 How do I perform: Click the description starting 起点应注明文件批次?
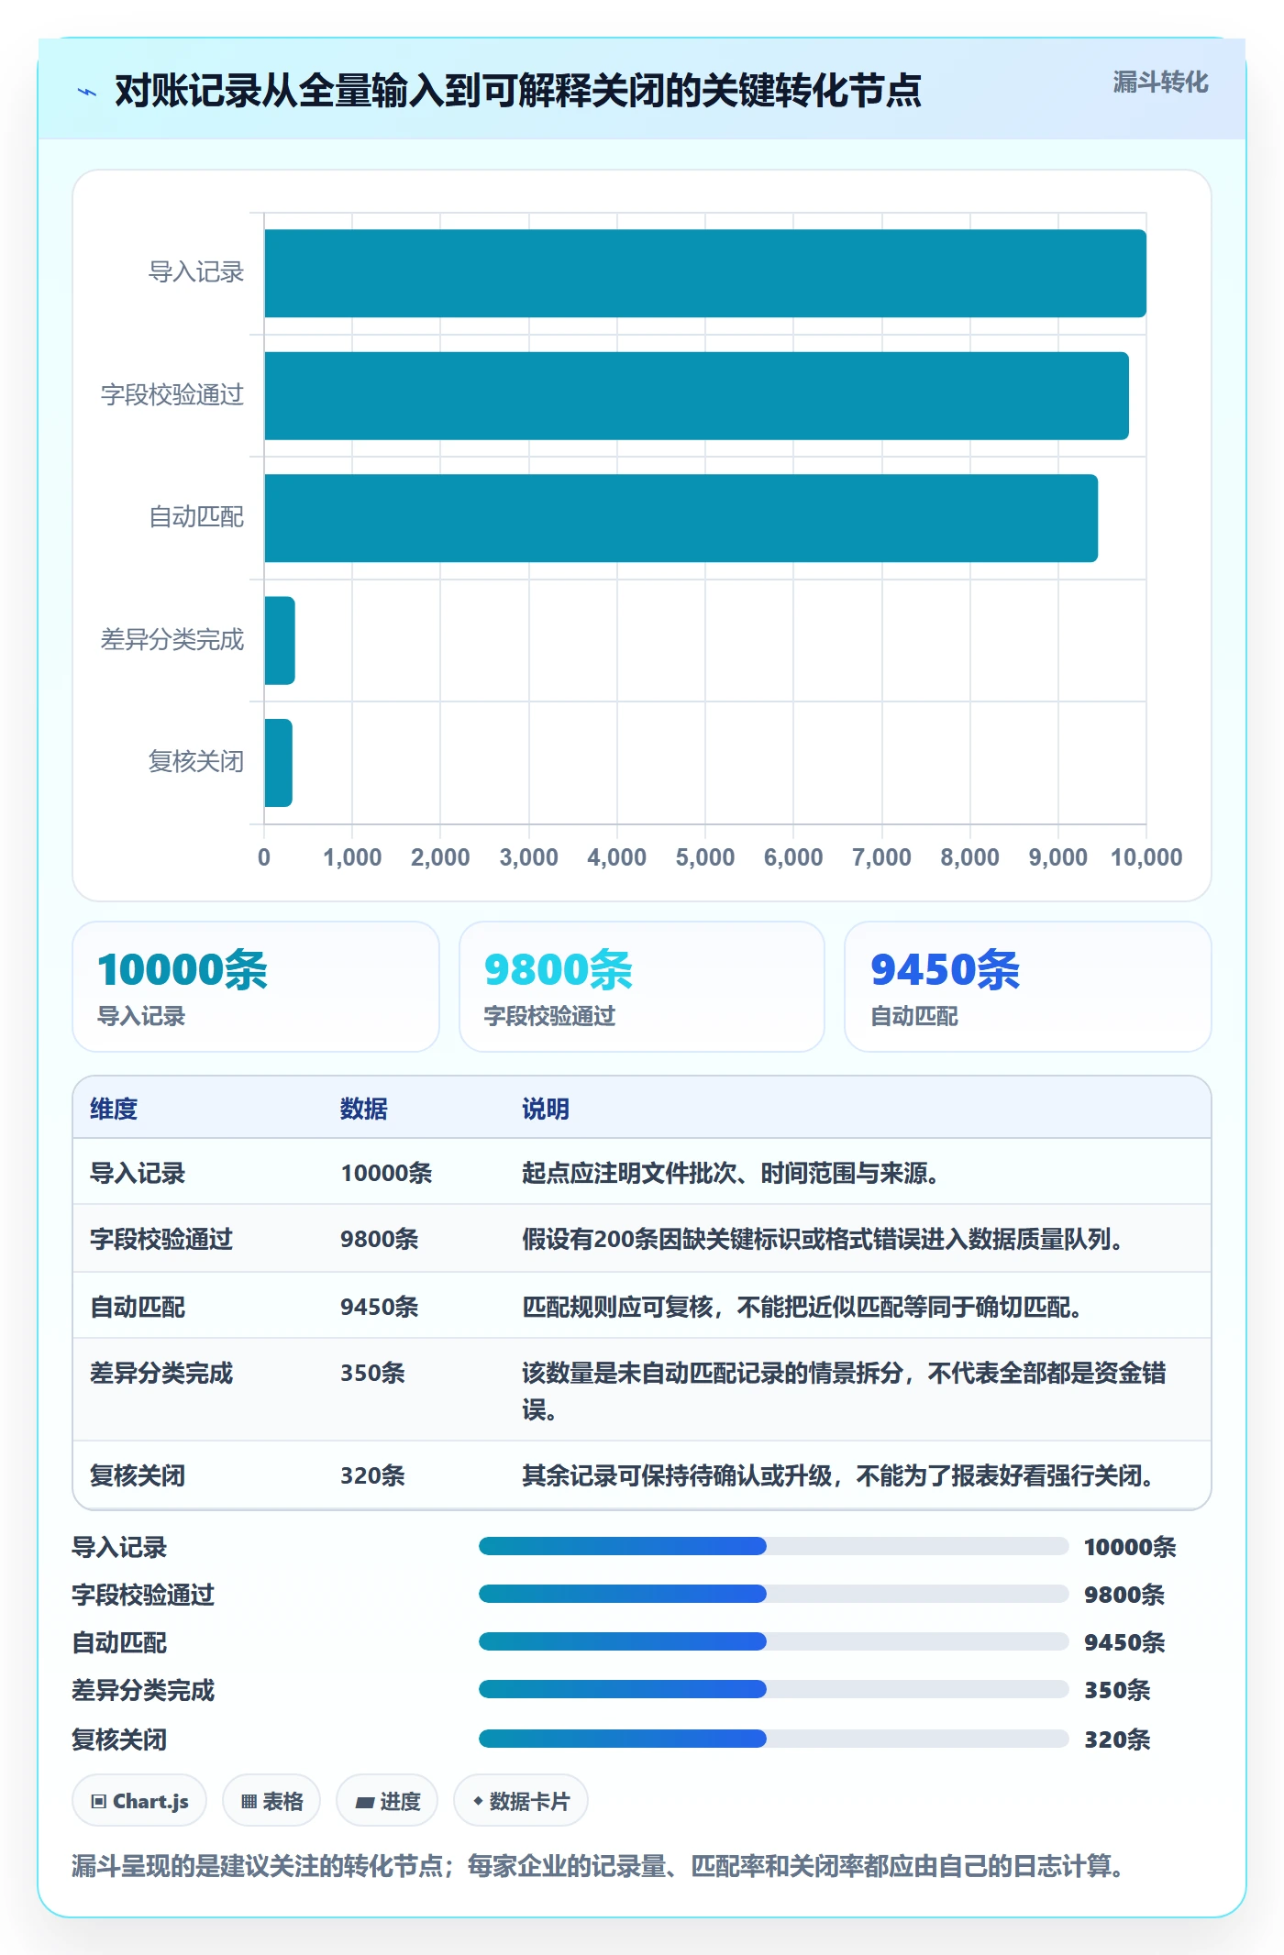(x=731, y=1173)
